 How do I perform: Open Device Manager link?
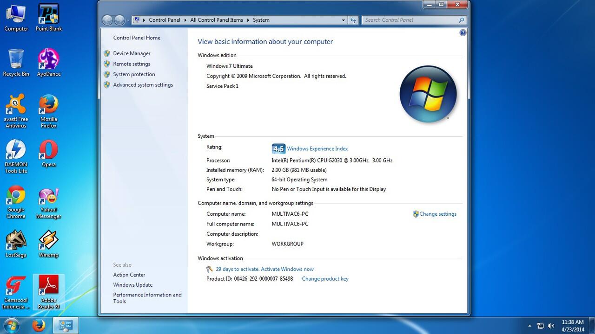pyautogui.click(x=132, y=53)
